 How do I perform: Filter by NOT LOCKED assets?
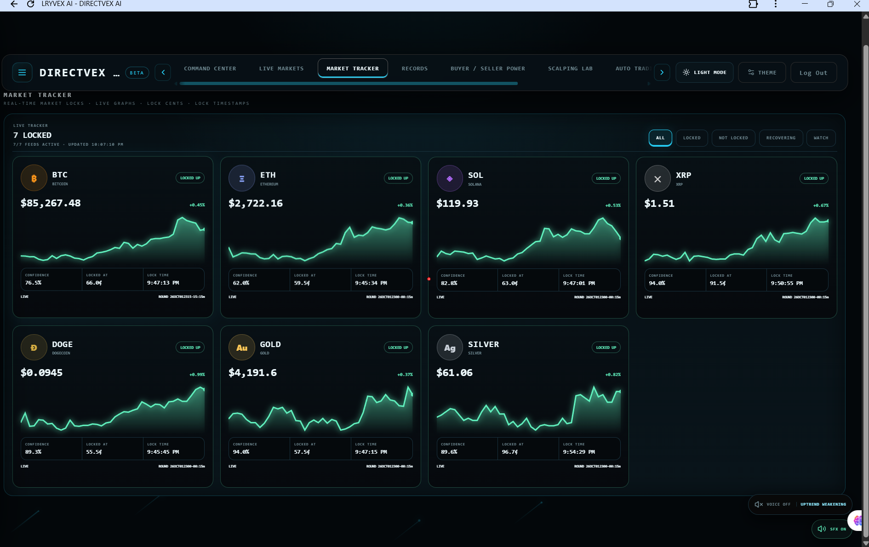click(733, 138)
